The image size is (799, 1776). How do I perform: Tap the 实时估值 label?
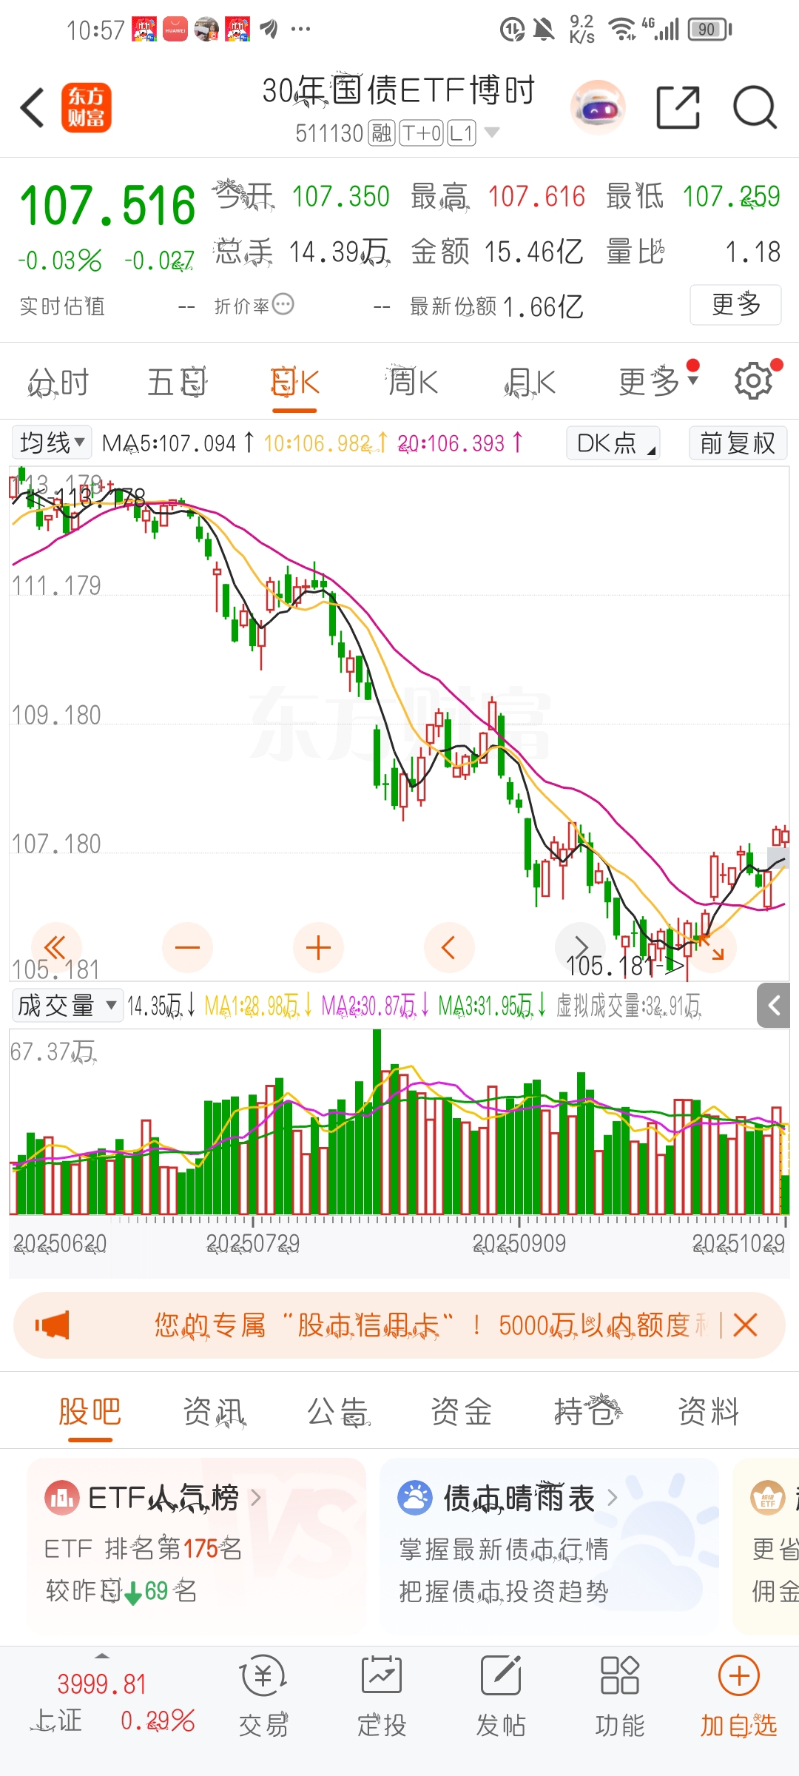(x=62, y=306)
